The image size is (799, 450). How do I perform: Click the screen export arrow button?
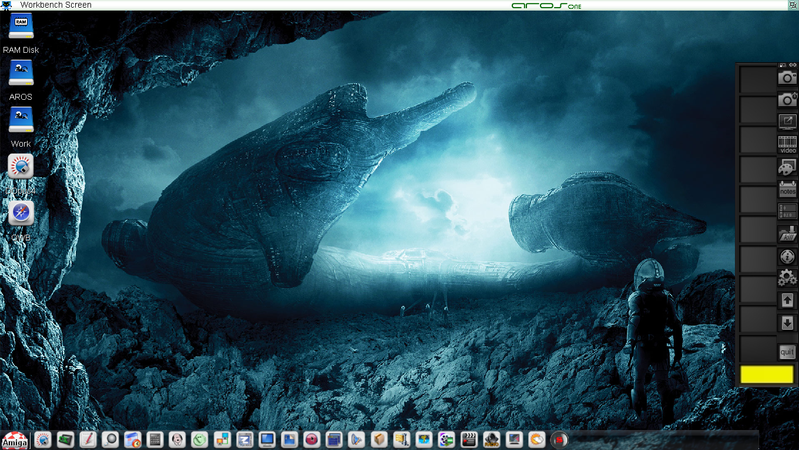point(787,121)
